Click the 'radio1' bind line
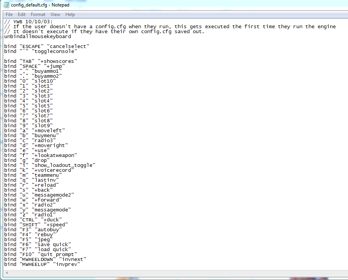The image size is (348, 280). click(x=30, y=215)
